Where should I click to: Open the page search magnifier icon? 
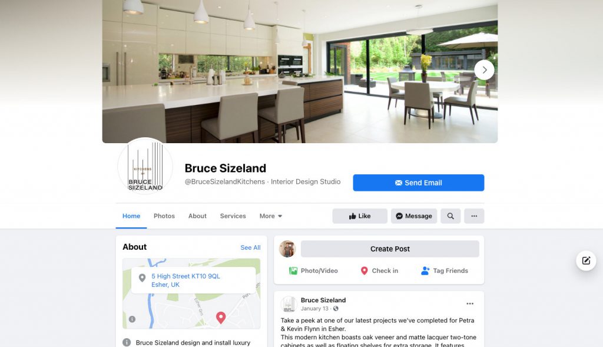450,216
